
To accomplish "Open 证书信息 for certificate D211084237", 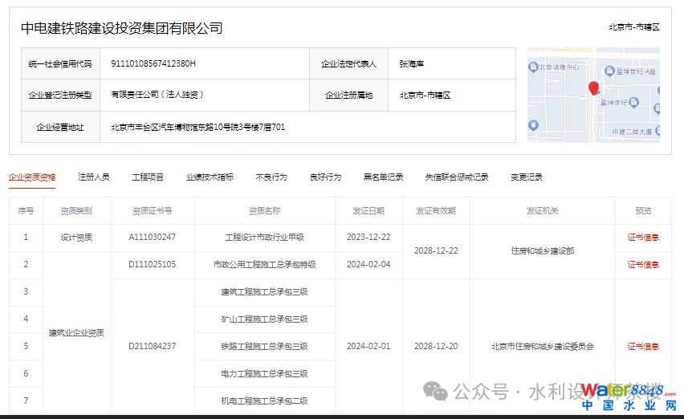I will (643, 347).
